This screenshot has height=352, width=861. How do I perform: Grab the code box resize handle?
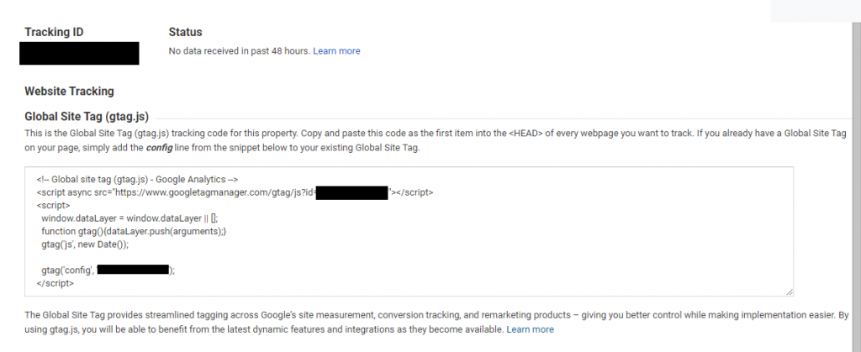[x=789, y=292]
